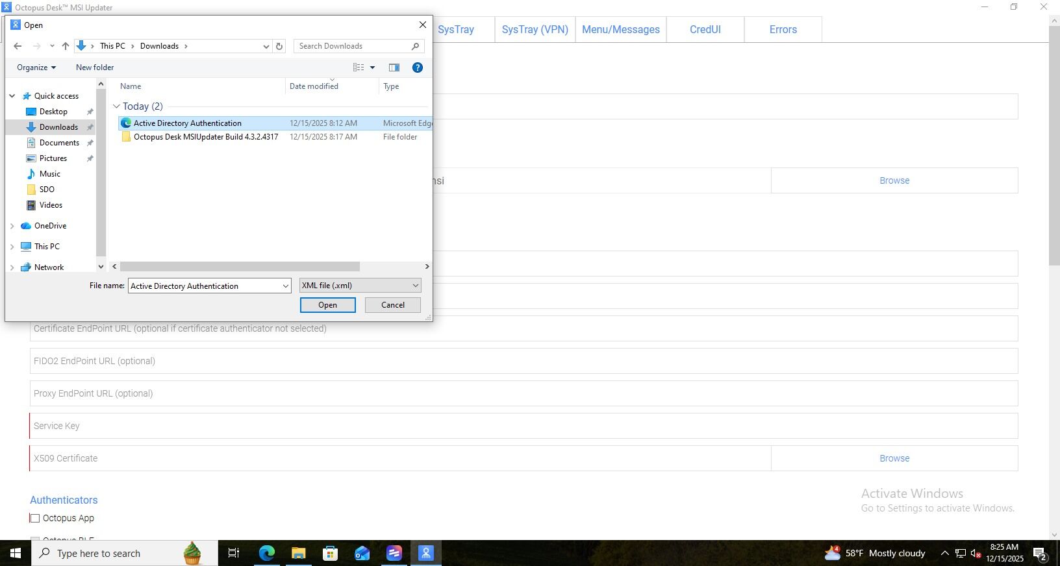The height and width of the screenshot is (566, 1060).
Task: Open Music folder in navigation pane
Action: pyautogui.click(x=50, y=174)
